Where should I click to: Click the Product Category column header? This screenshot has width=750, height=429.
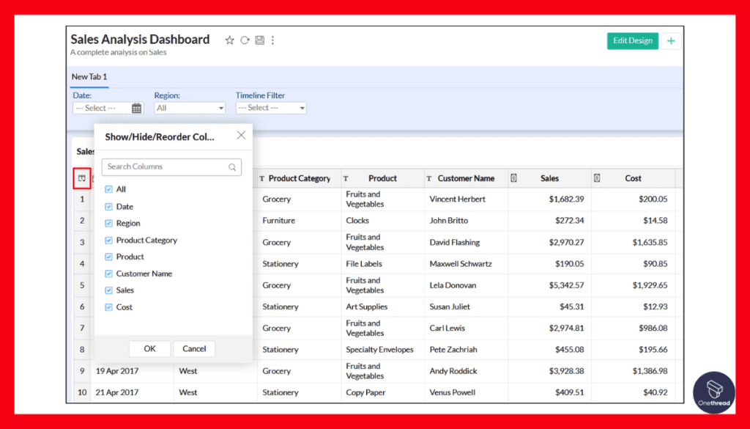tap(299, 178)
